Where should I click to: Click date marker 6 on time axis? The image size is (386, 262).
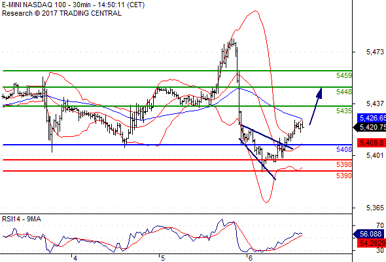point(250,258)
